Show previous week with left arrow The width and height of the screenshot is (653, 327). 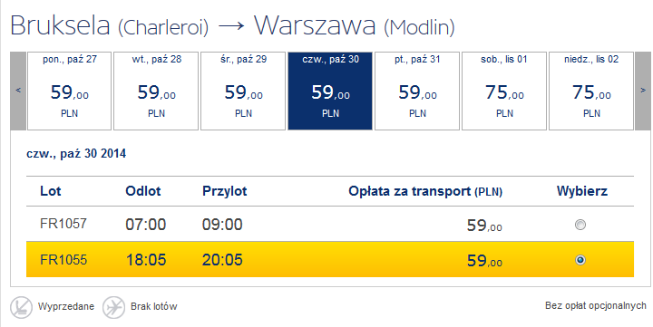point(18,91)
